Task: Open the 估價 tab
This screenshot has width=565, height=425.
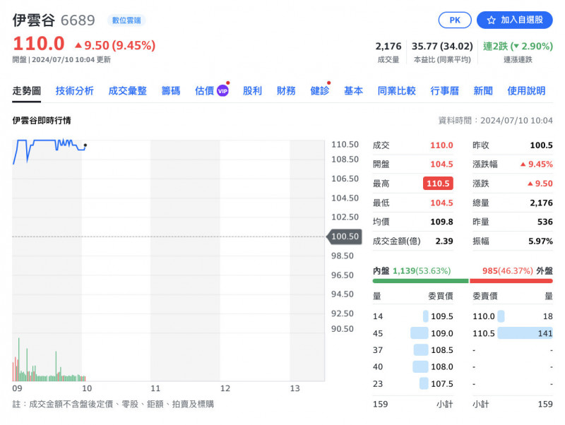Action: coord(204,91)
